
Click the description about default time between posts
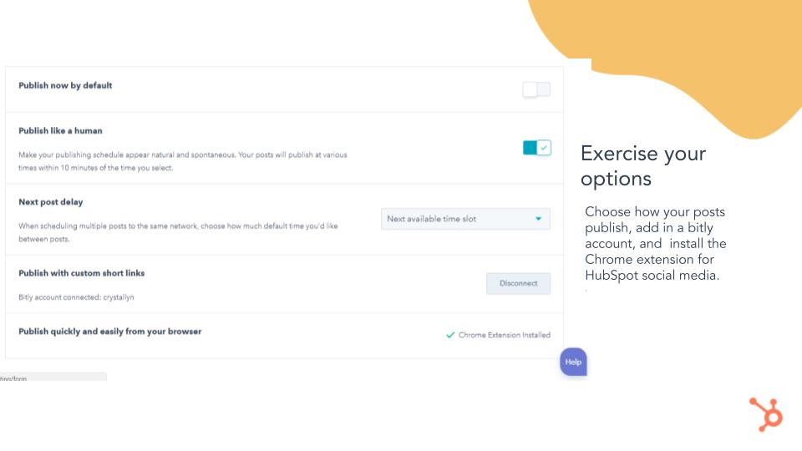(178, 232)
